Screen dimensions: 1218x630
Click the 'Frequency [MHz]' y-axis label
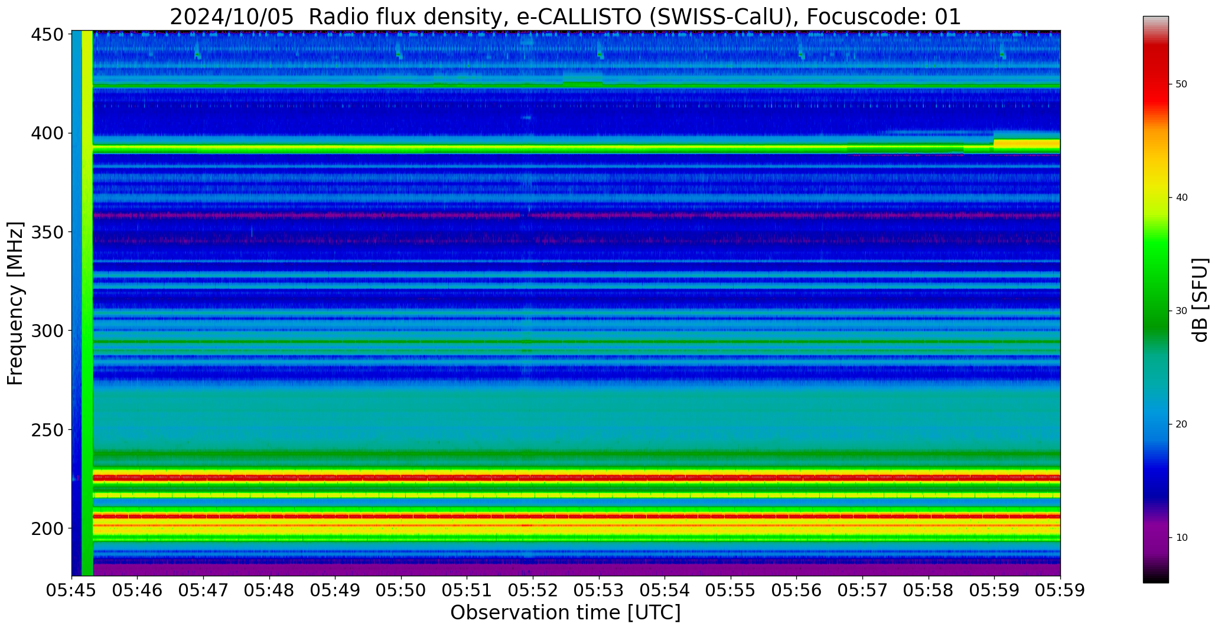coord(15,303)
